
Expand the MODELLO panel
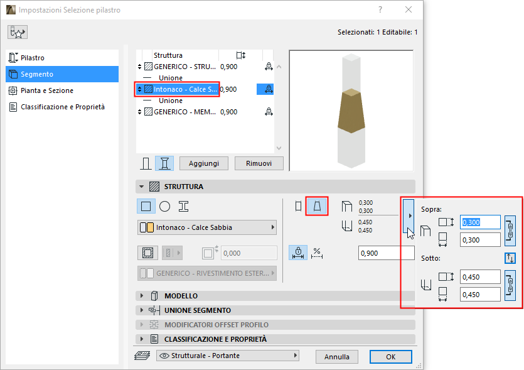180,296
